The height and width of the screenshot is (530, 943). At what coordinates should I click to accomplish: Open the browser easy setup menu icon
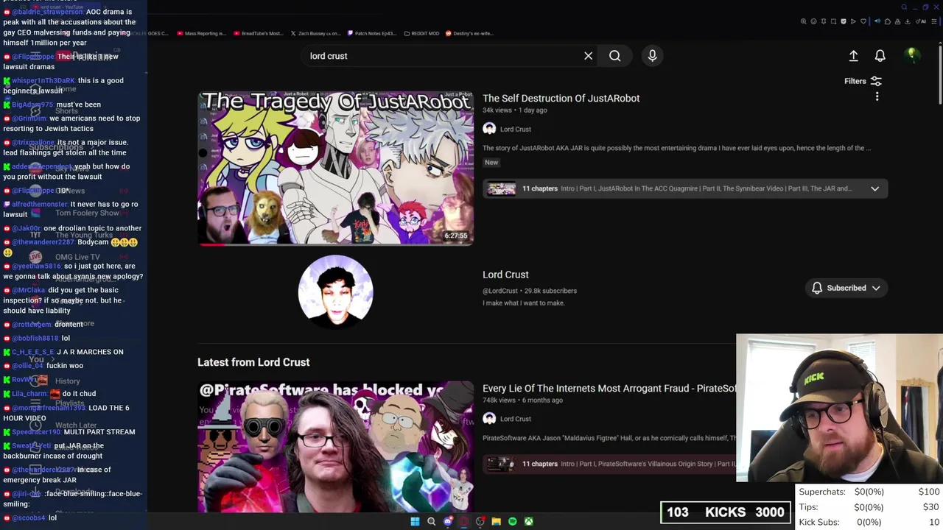pyautogui.click(x=933, y=21)
